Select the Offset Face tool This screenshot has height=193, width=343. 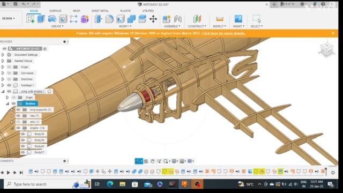click(x=142, y=19)
